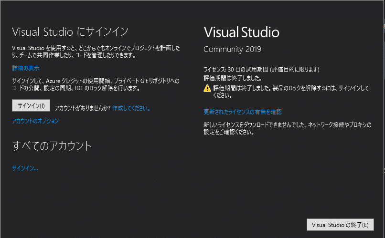Check 更新されたライセンスの有無を確認 link

pos(243,112)
